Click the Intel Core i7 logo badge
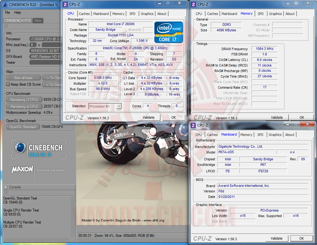This screenshot has width=317, height=245. (169, 32)
